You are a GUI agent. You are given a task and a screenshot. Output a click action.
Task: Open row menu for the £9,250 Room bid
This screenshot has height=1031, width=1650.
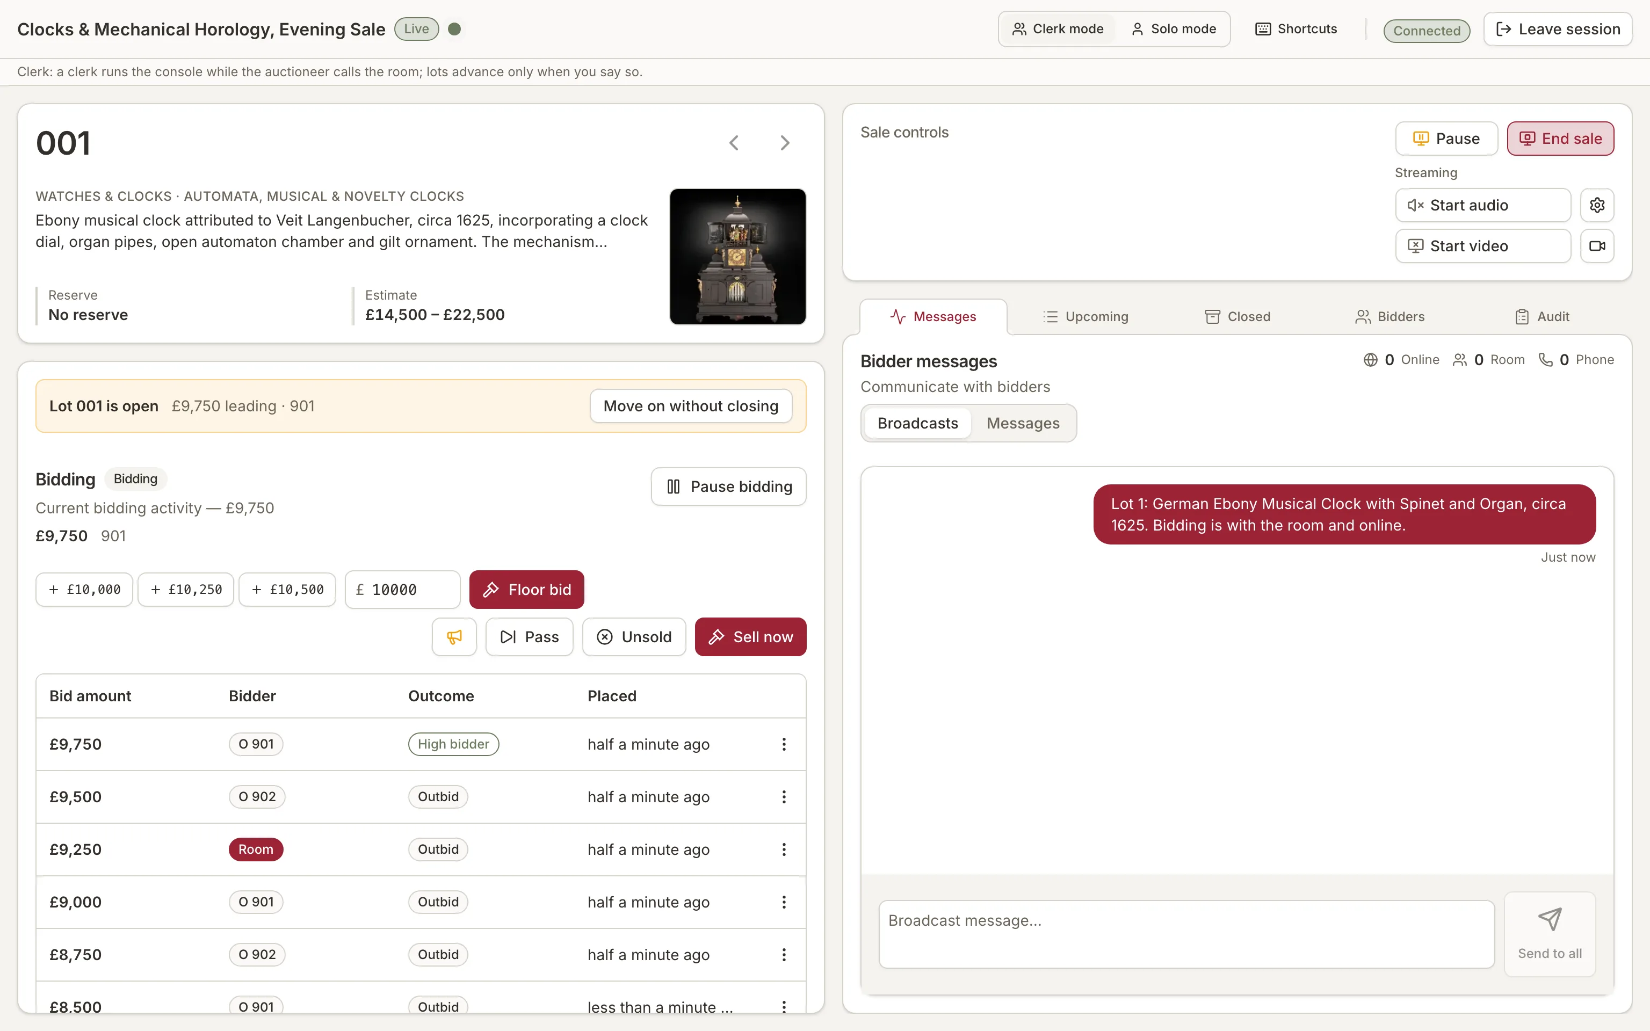point(784,850)
